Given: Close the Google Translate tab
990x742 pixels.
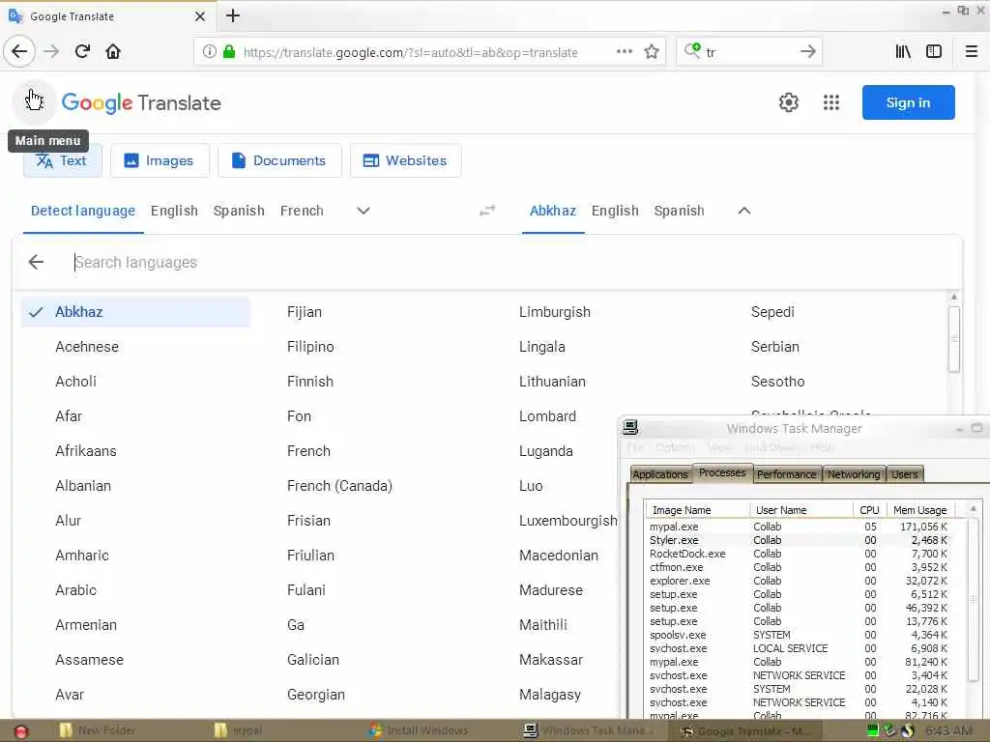Looking at the screenshot, I should (199, 15).
